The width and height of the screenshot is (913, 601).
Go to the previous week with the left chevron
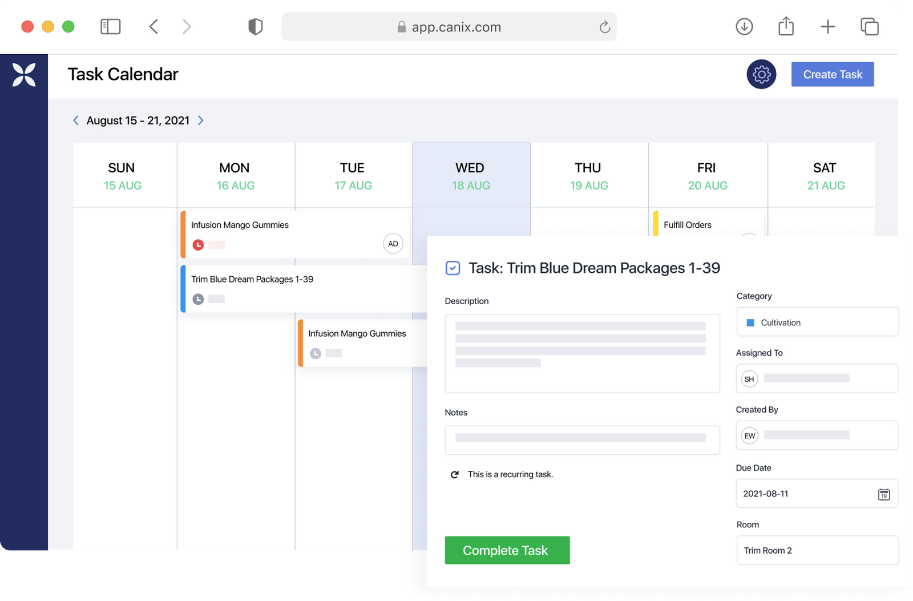tap(76, 120)
